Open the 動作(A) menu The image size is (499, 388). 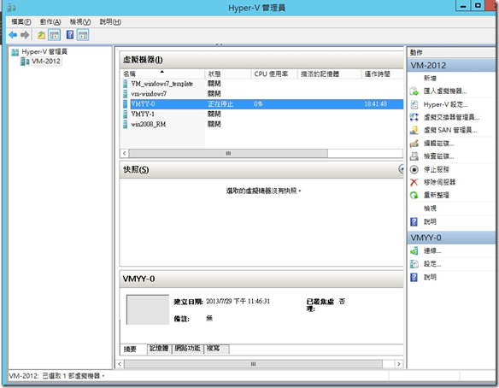tap(50, 21)
